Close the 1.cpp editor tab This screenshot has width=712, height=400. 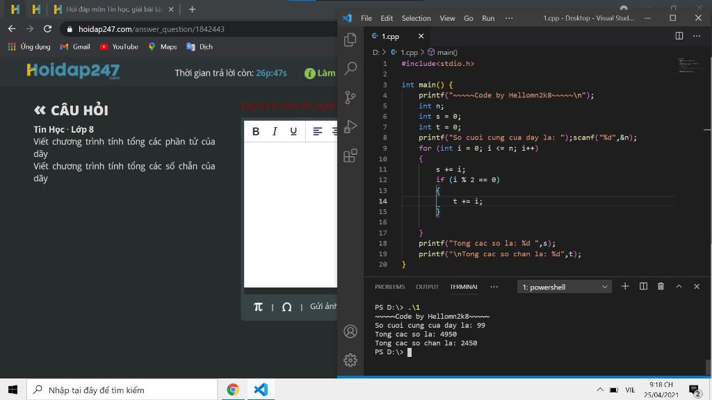point(421,36)
